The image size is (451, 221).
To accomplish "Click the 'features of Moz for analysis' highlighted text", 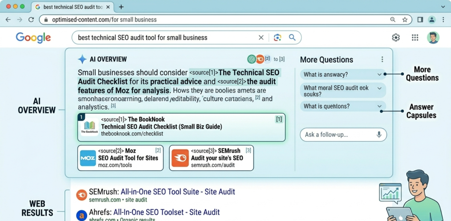I will tap(124, 91).
